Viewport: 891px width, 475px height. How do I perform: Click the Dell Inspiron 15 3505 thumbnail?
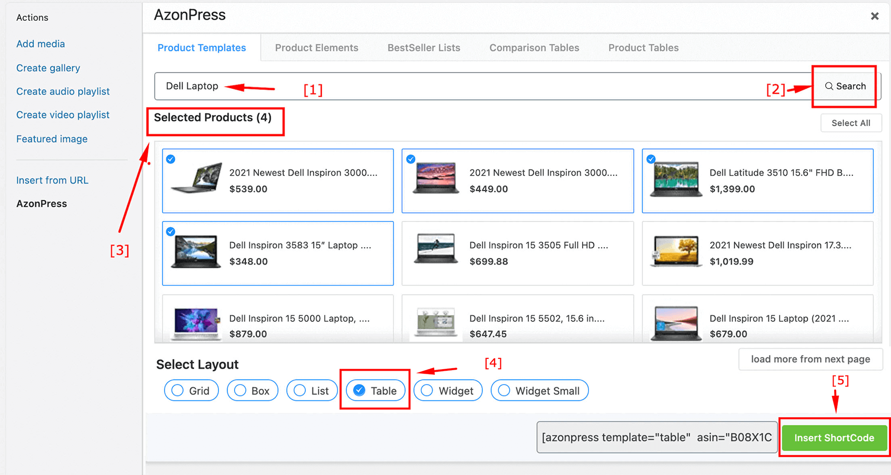point(436,249)
